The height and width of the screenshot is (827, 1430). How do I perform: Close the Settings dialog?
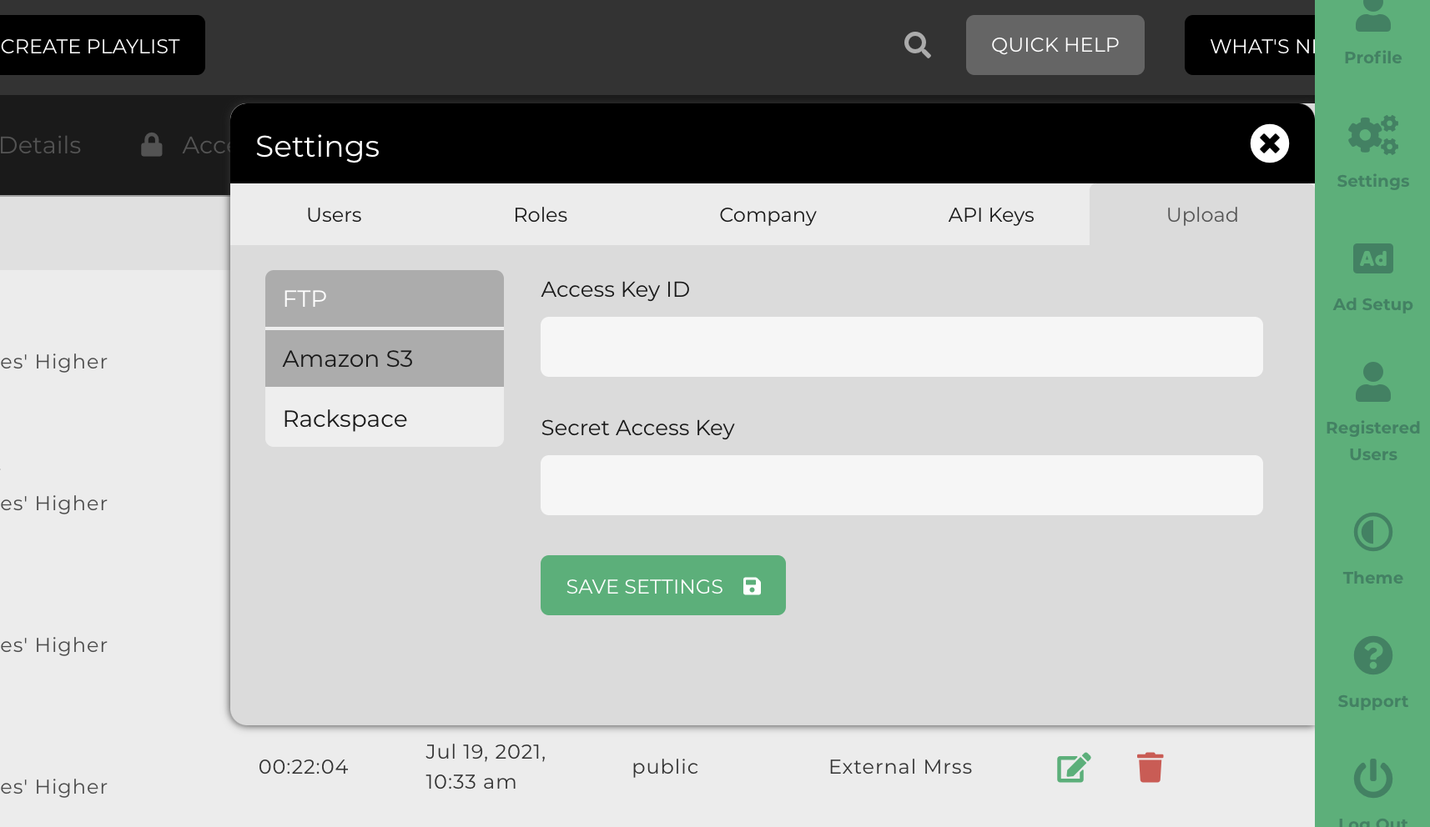click(x=1269, y=143)
